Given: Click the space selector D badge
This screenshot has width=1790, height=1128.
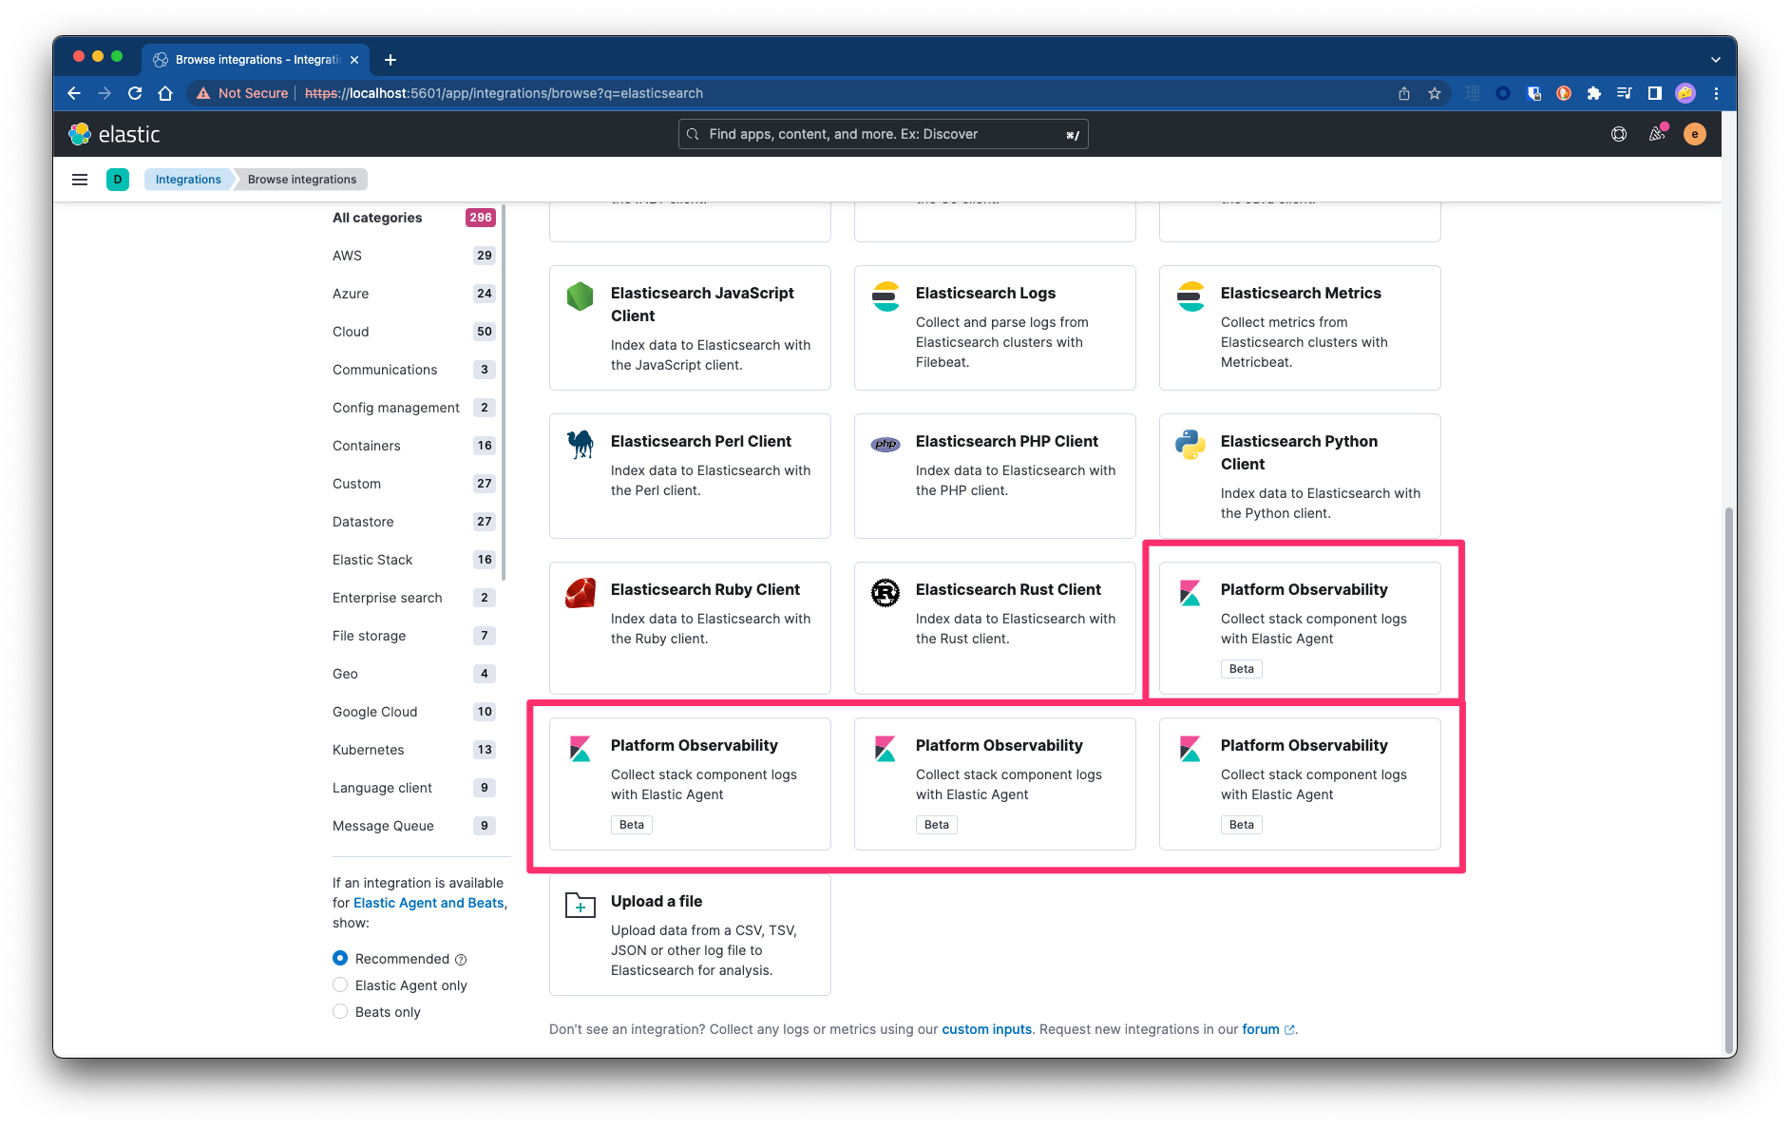Looking at the screenshot, I should pyautogui.click(x=118, y=179).
